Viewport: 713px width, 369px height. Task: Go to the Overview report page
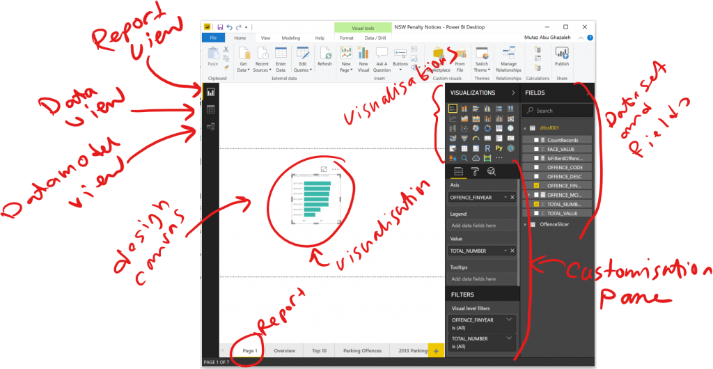pyautogui.click(x=285, y=351)
